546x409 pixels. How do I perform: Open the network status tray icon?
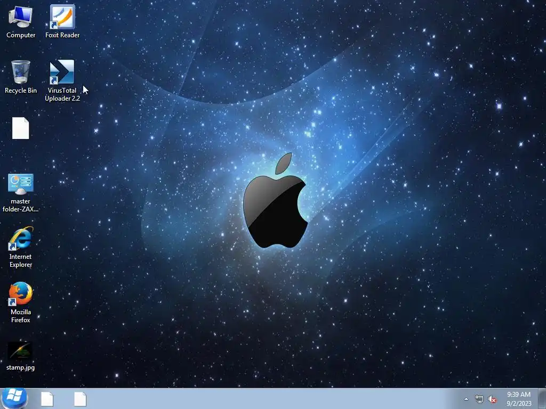(479, 399)
